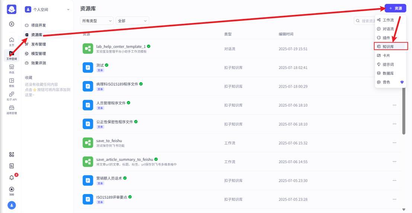Click the notification bell with red badge
This screenshot has width=412, height=213.
click(x=12, y=178)
